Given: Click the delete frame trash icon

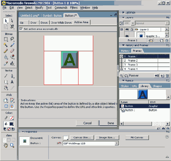Looking at the screenshot, I should pyautogui.click(x=168, y=76).
